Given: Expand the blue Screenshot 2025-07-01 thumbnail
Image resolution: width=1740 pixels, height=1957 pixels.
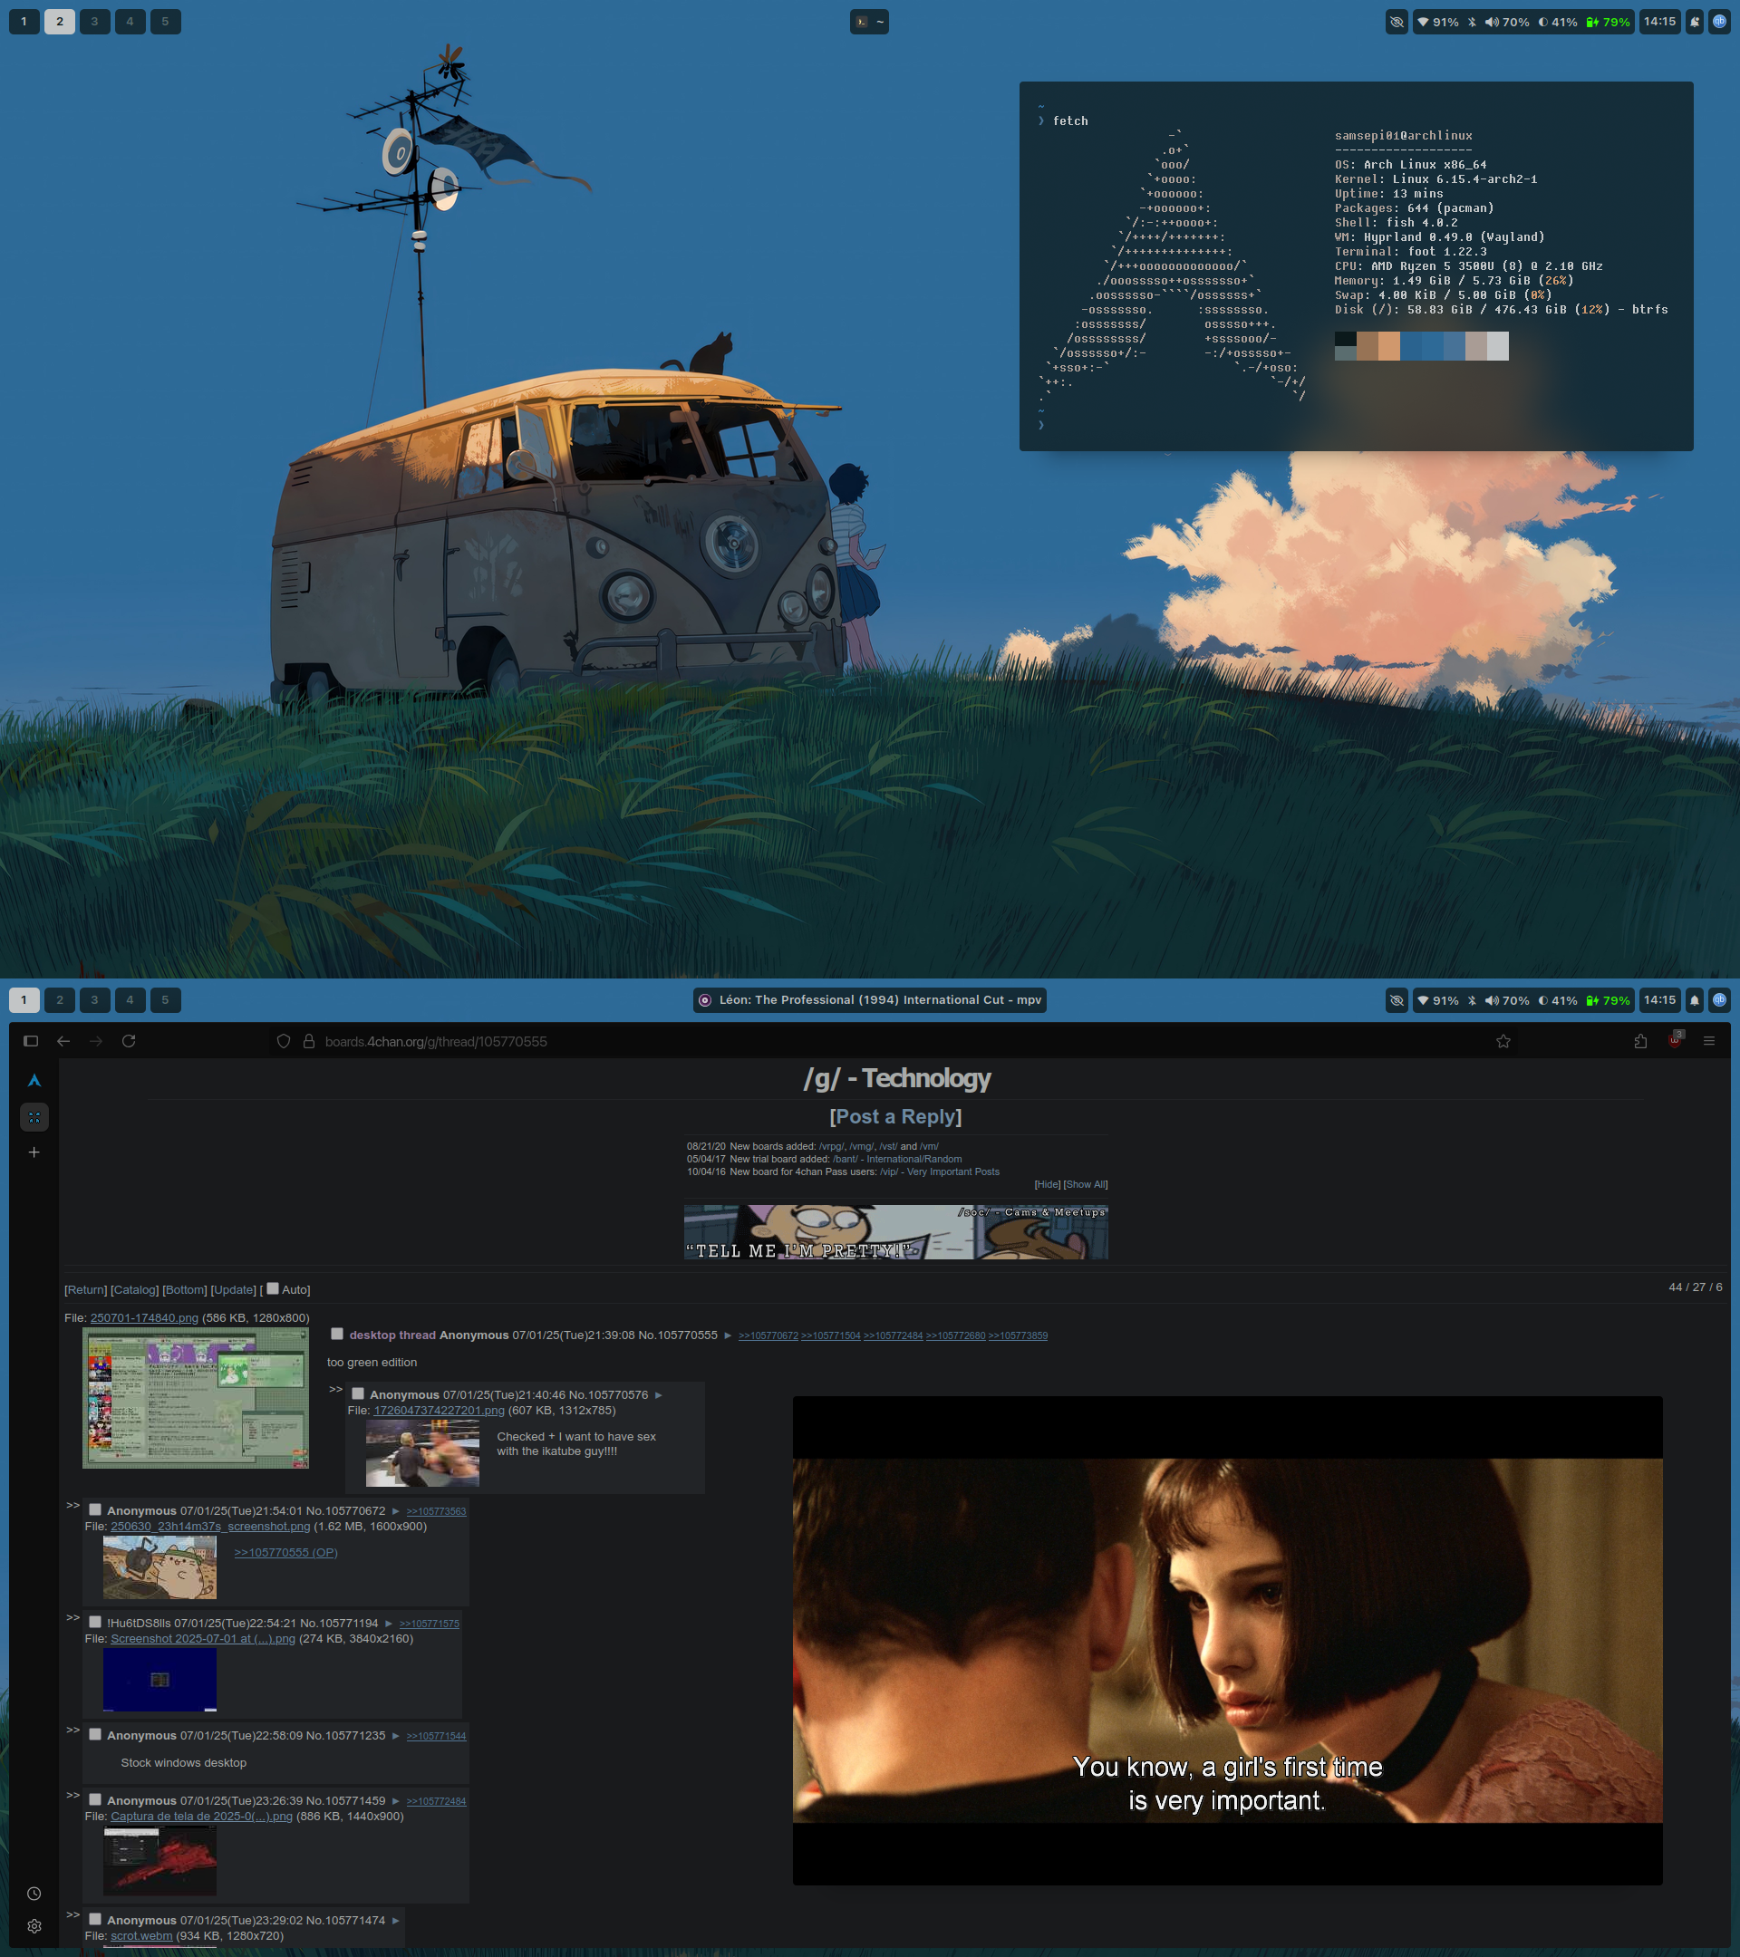Looking at the screenshot, I should 159,1680.
